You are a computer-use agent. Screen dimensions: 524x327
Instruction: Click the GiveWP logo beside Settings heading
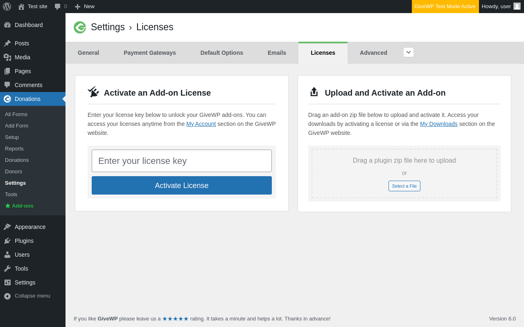(x=80, y=27)
